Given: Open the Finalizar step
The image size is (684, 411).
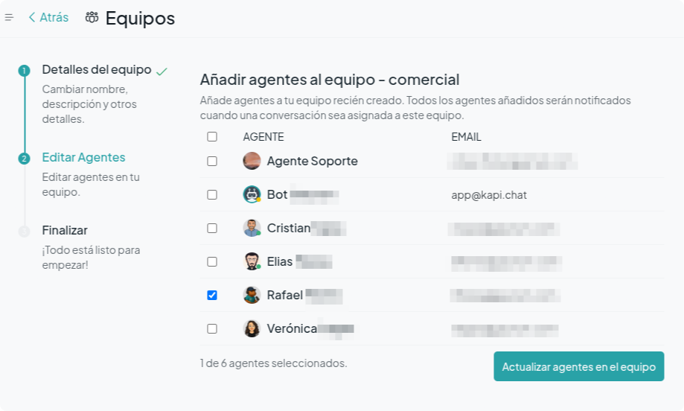Looking at the screenshot, I should [65, 230].
